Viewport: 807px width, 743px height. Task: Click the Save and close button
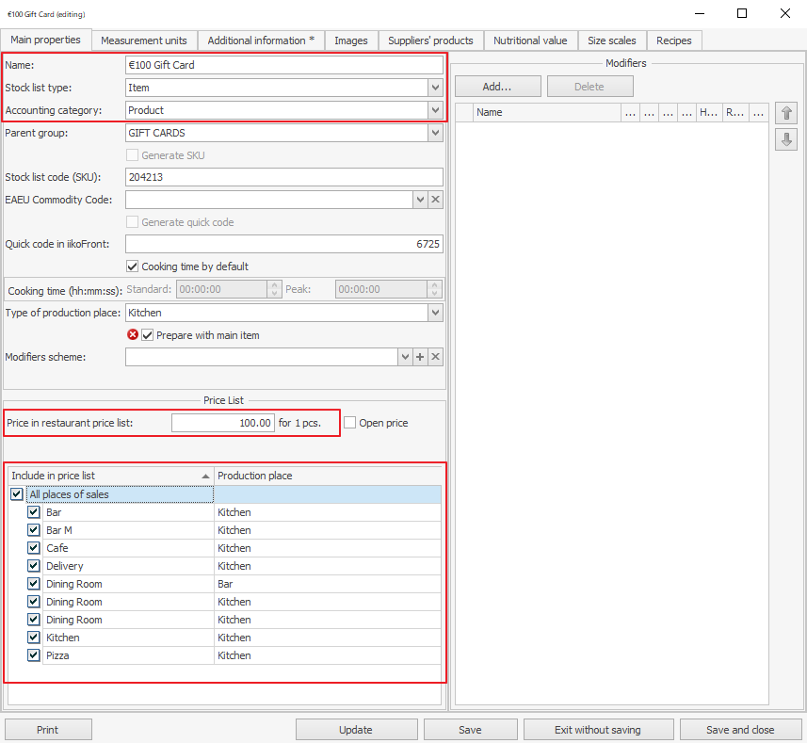740,730
